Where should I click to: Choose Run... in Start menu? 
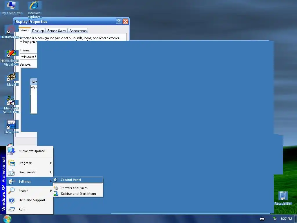click(x=30, y=209)
